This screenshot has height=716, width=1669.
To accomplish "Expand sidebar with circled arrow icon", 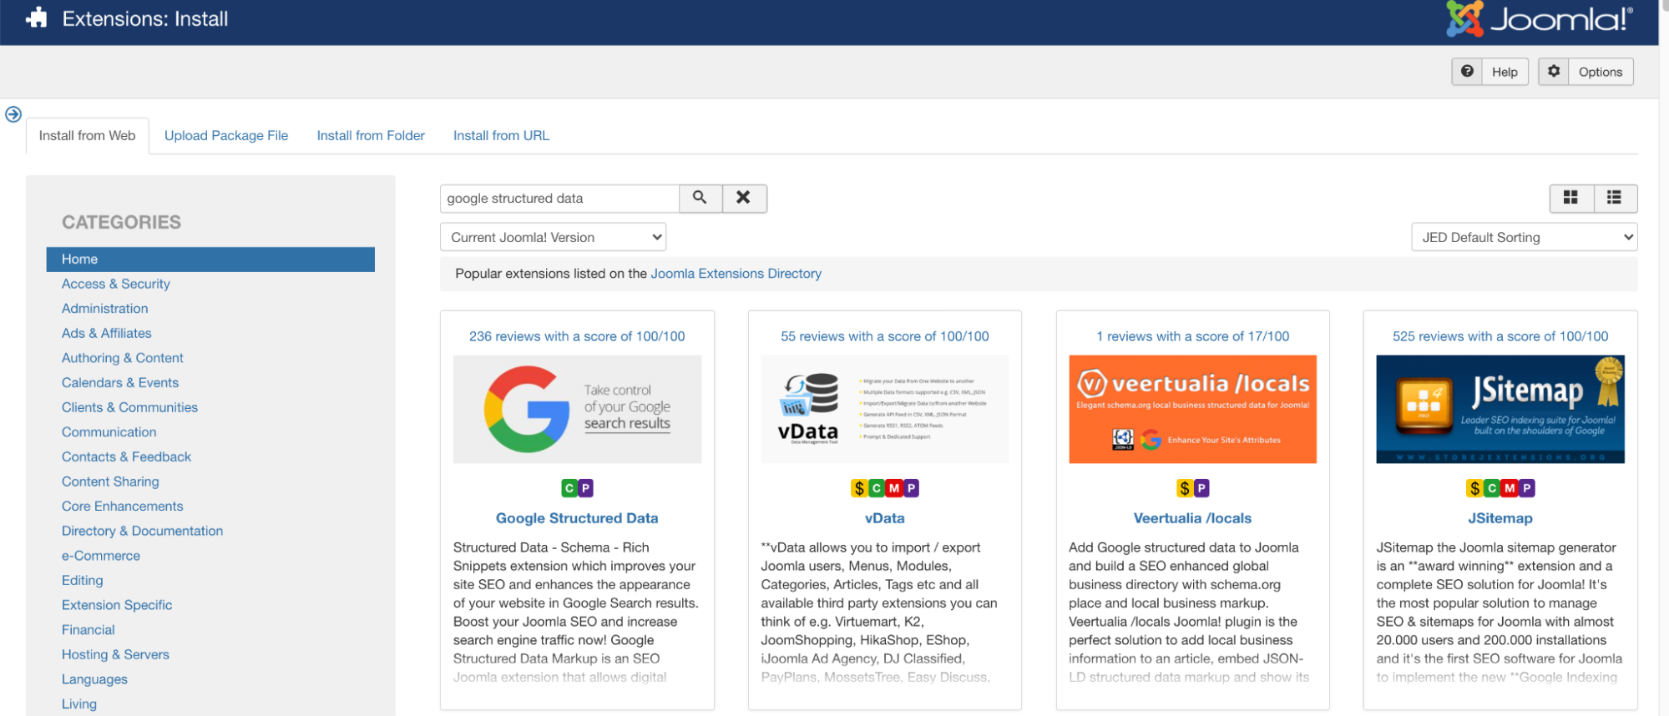I will [x=13, y=114].
